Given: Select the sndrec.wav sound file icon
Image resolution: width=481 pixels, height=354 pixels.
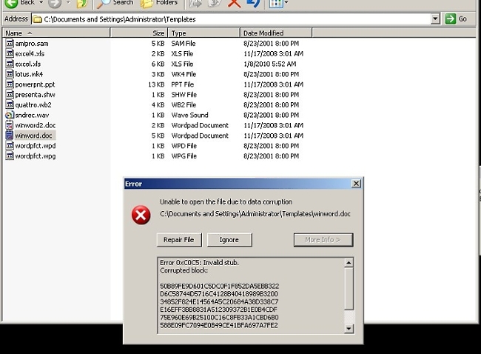Looking at the screenshot, I should click(10, 116).
